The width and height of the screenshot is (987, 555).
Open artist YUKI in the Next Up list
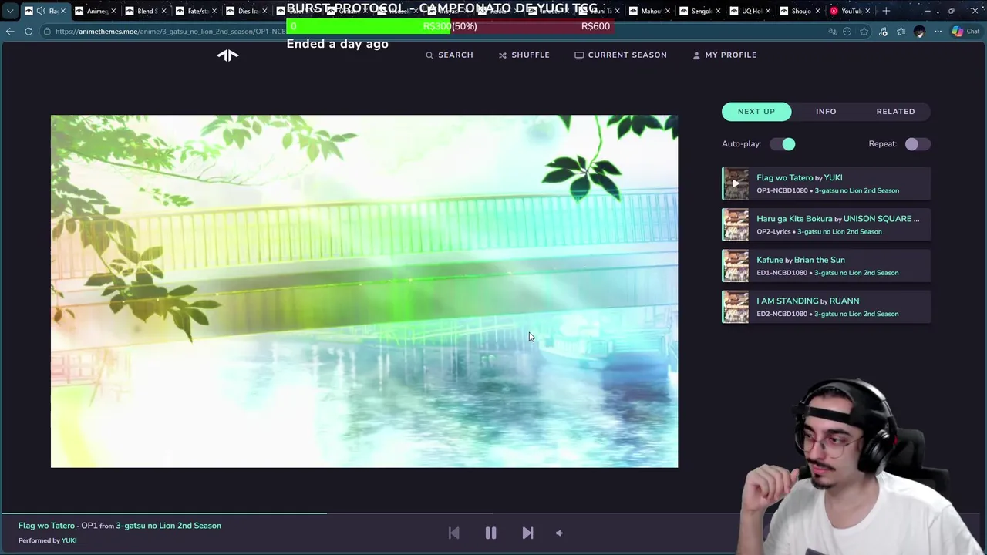tap(833, 177)
